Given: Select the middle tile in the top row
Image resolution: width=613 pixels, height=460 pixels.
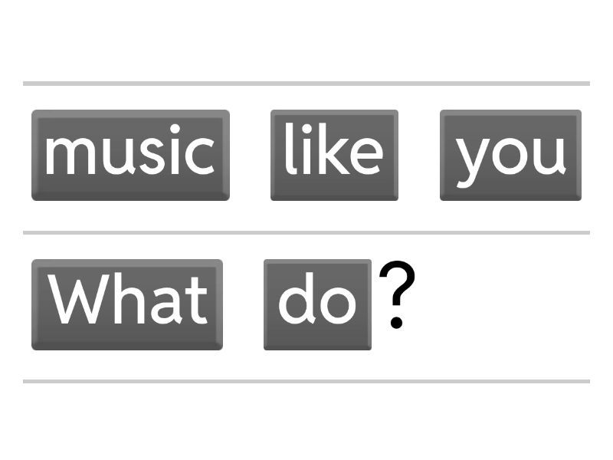Looking at the screenshot, I should point(334,155).
